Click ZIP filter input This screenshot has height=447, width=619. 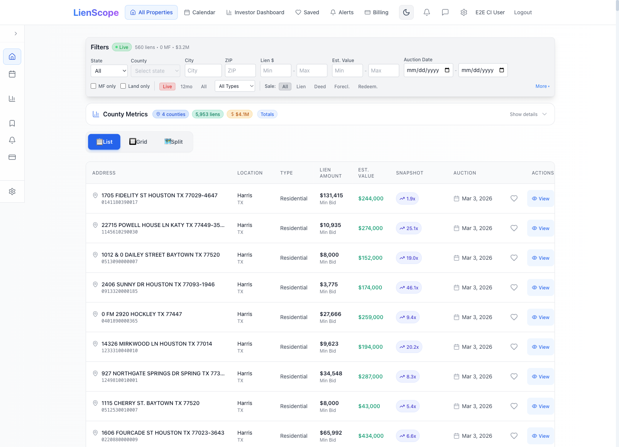tap(240, 71)
